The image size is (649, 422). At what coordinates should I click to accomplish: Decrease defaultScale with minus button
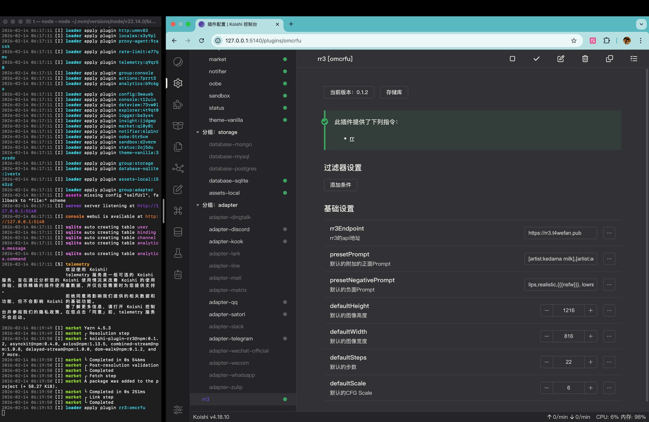[x=547, y=388]
